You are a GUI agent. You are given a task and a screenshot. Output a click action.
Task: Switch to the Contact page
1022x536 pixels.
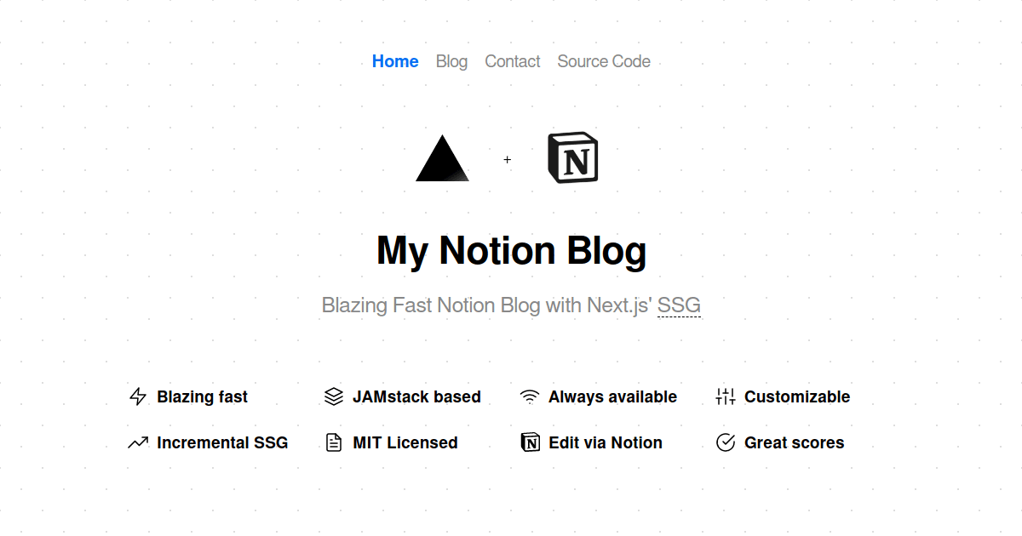coord(512,61)
